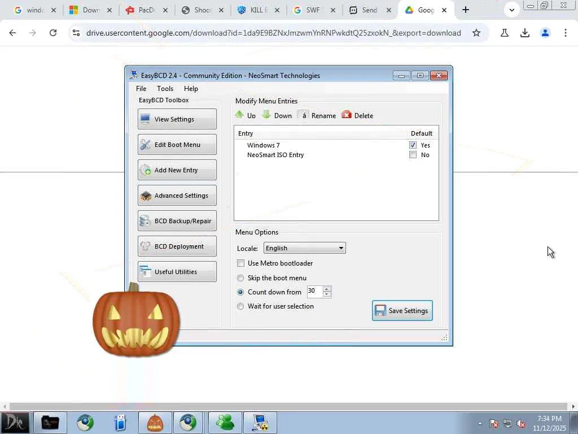Set NeoSmart ISO Entry as default
578x434 pixels.
pos(413,155)
